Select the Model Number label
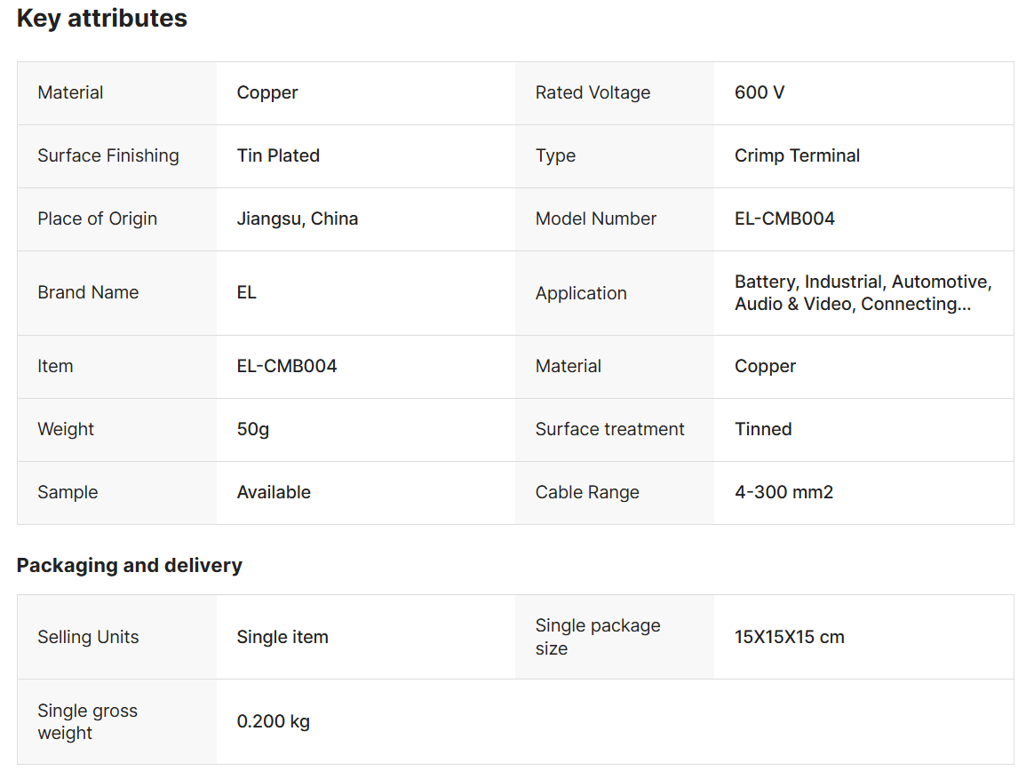This screenshot has height=771, width=1034. [596, 219]
